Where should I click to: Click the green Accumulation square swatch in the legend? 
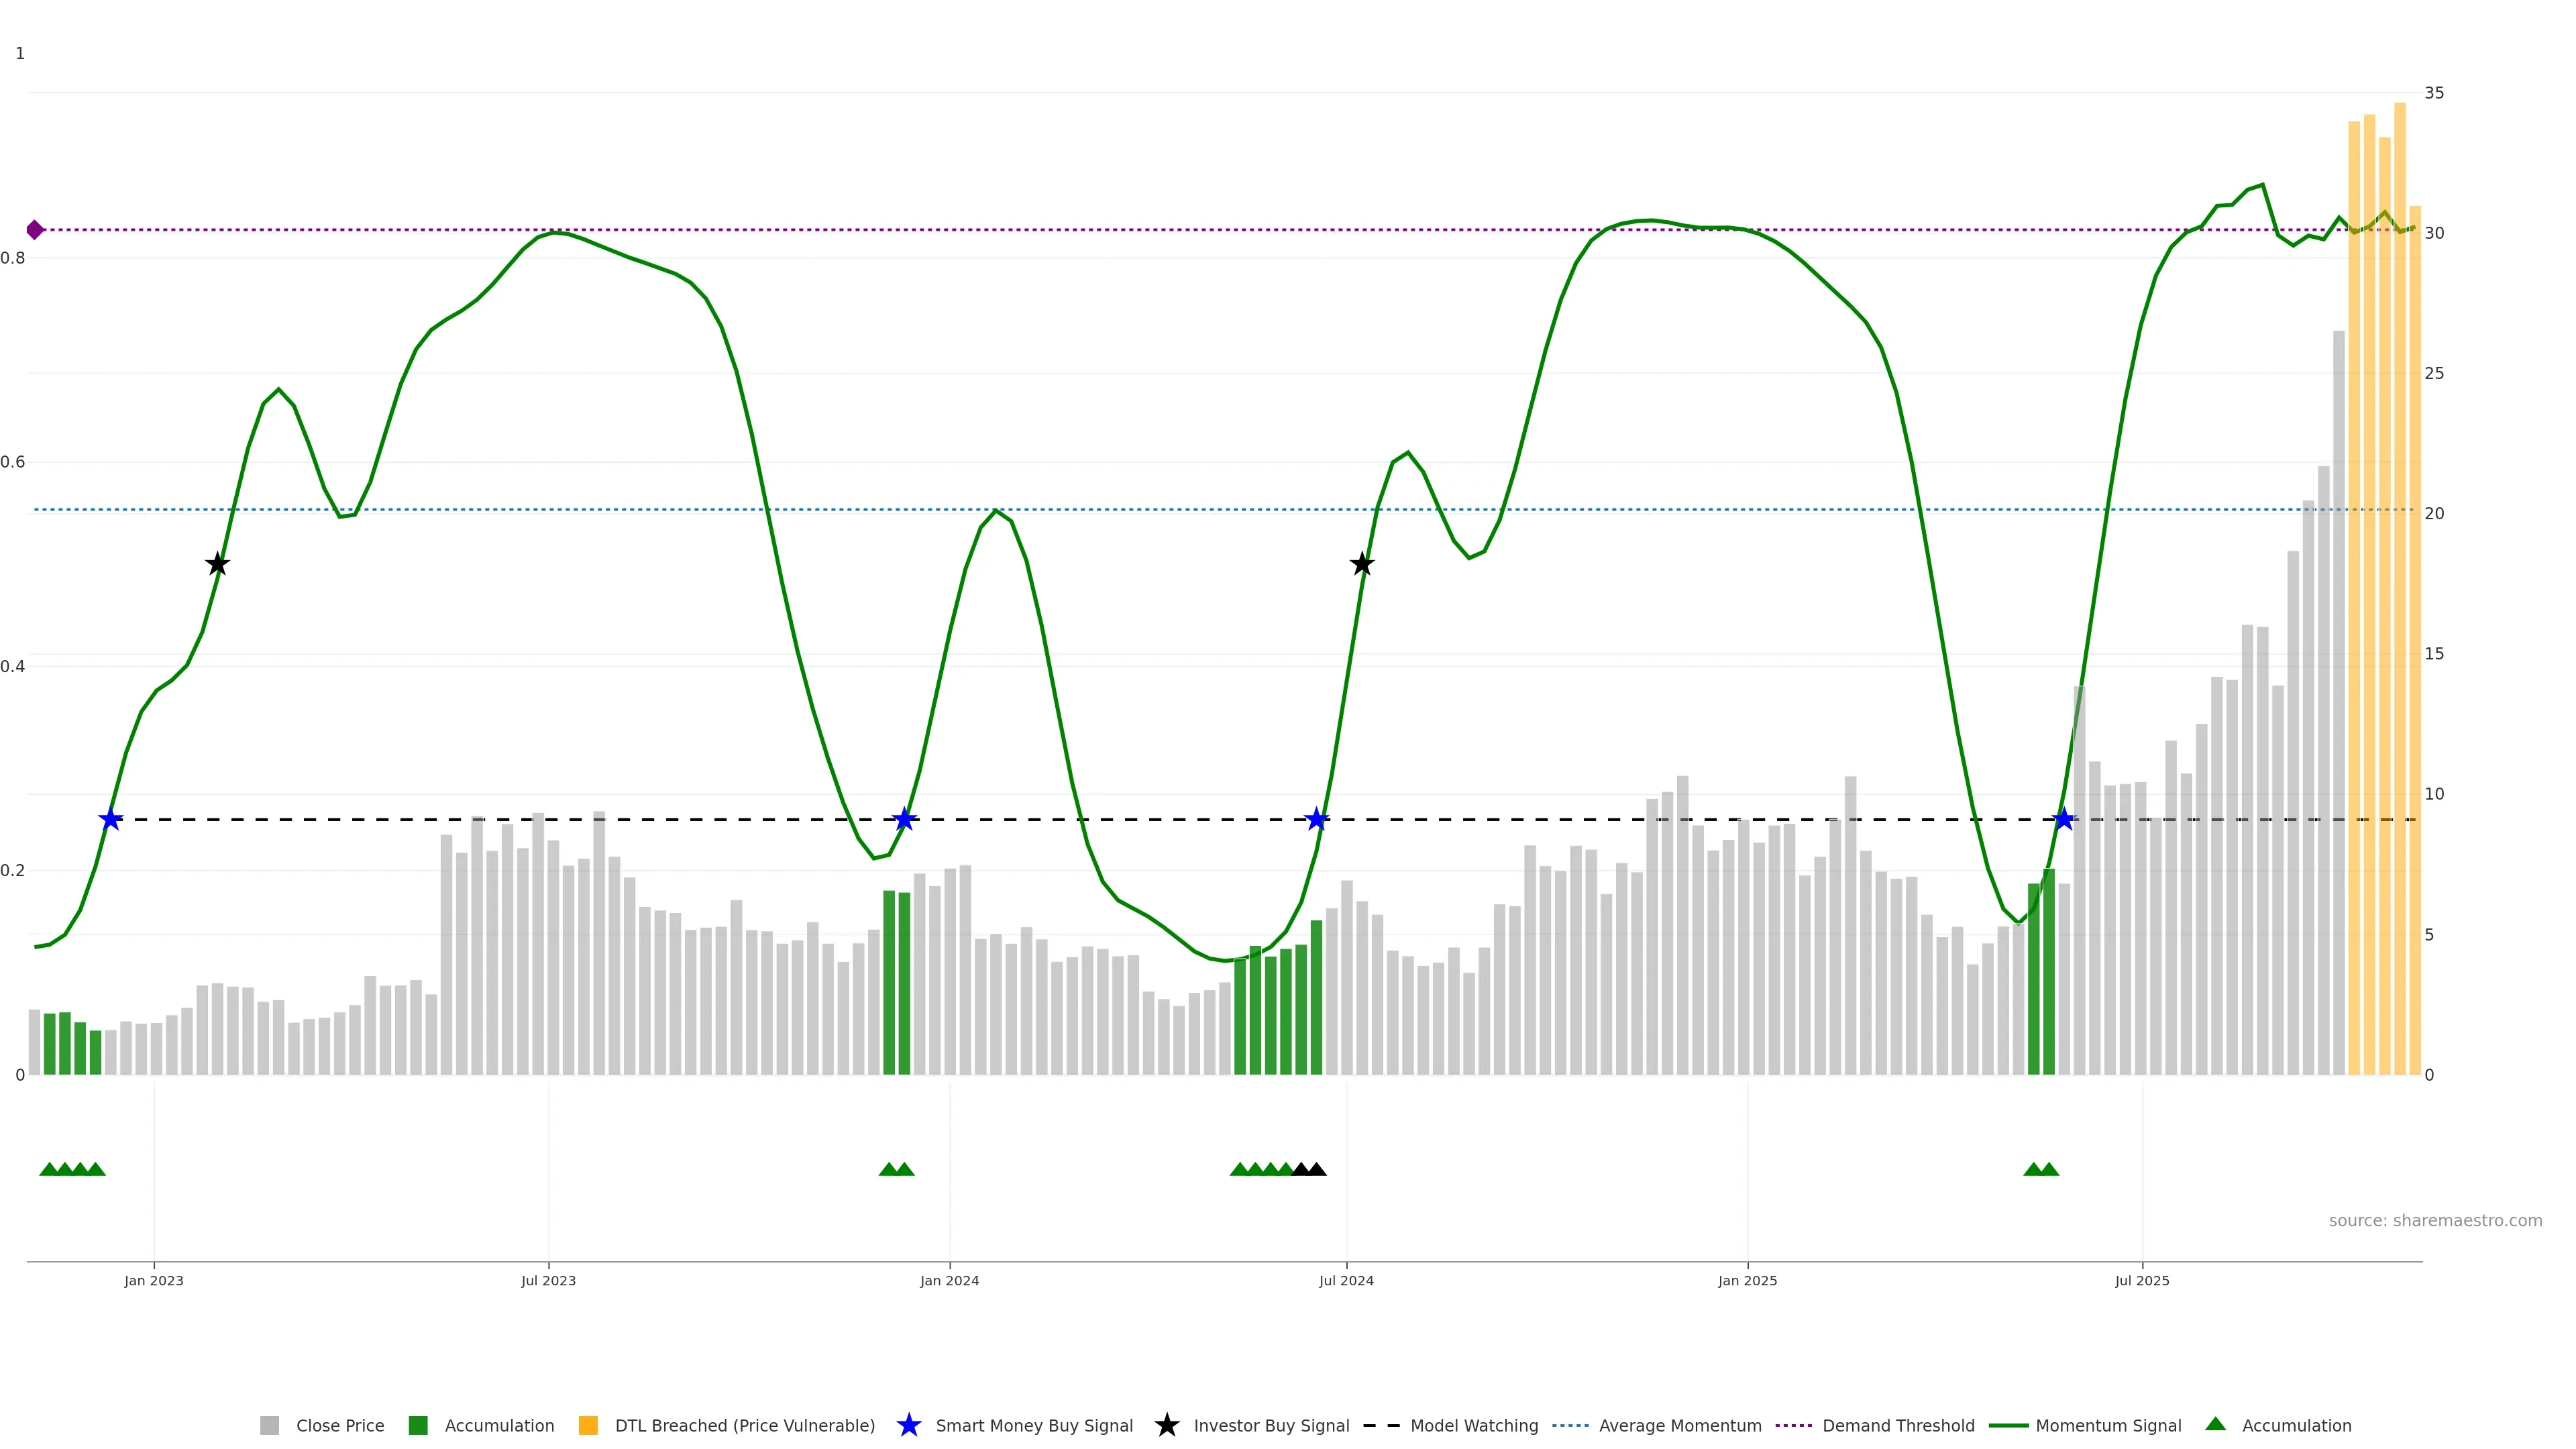418,1426
